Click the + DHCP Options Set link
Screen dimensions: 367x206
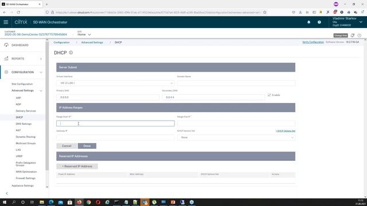[286, 131]
